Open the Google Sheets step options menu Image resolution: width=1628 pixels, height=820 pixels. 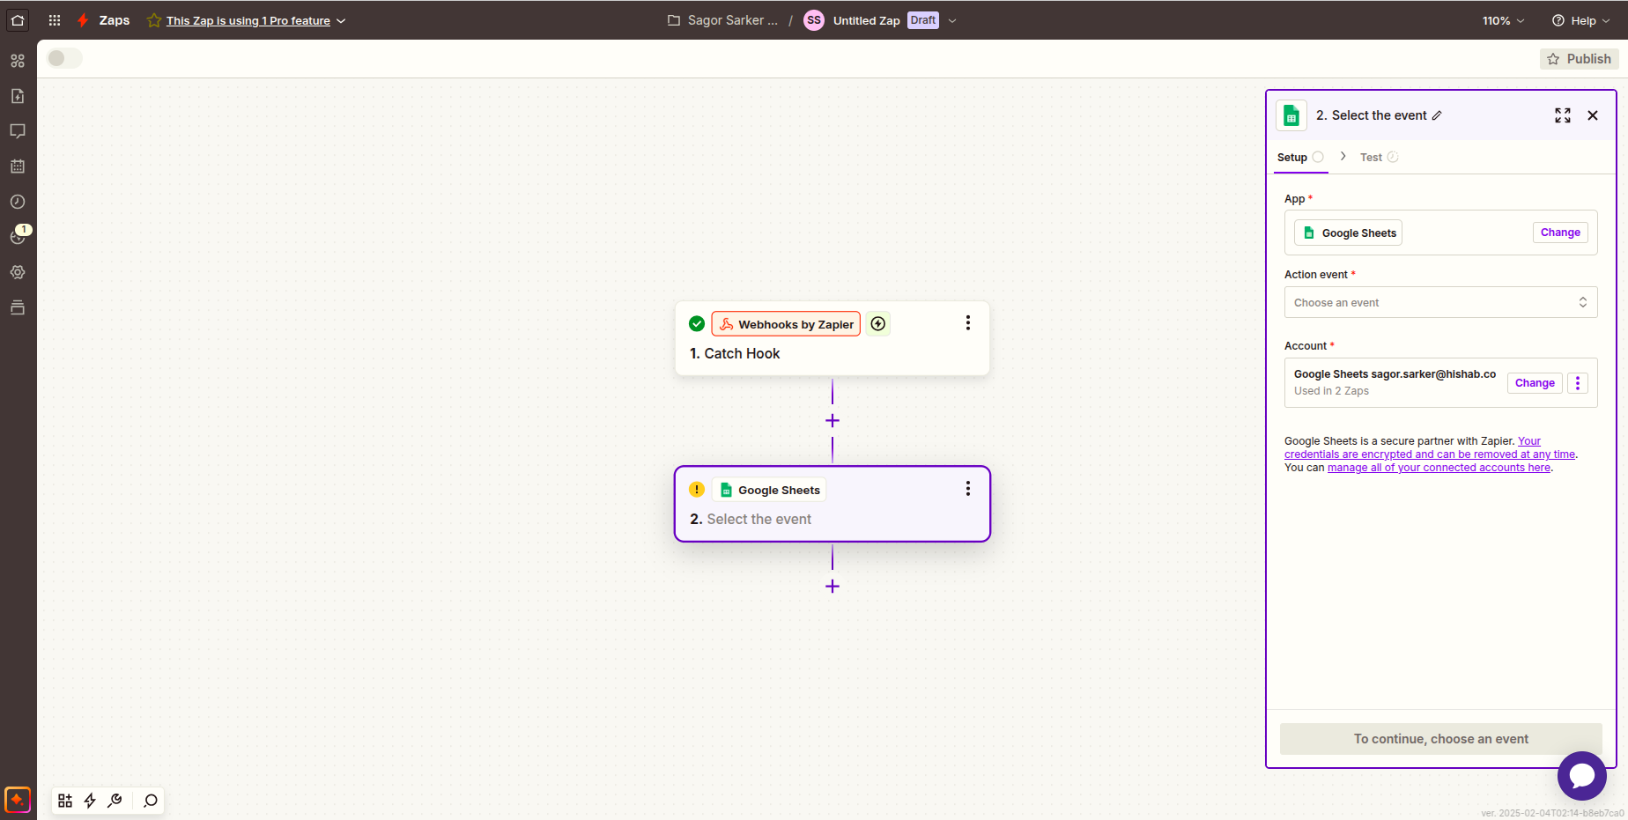[968, 489]
